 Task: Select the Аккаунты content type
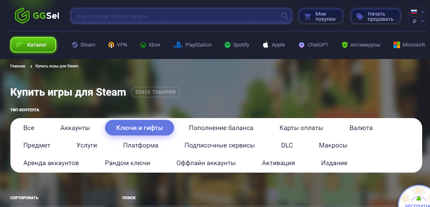click(75, 128)
